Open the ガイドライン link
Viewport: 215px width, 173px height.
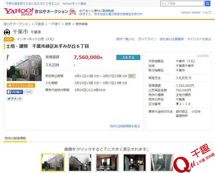coord(147,39)
